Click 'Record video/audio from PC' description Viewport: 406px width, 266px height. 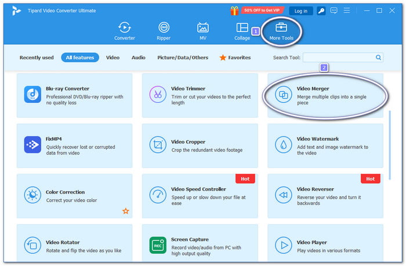pos(206,251)
